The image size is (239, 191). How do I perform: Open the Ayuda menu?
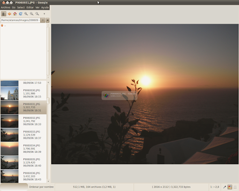pyautogui.click(x=45, y=7)
